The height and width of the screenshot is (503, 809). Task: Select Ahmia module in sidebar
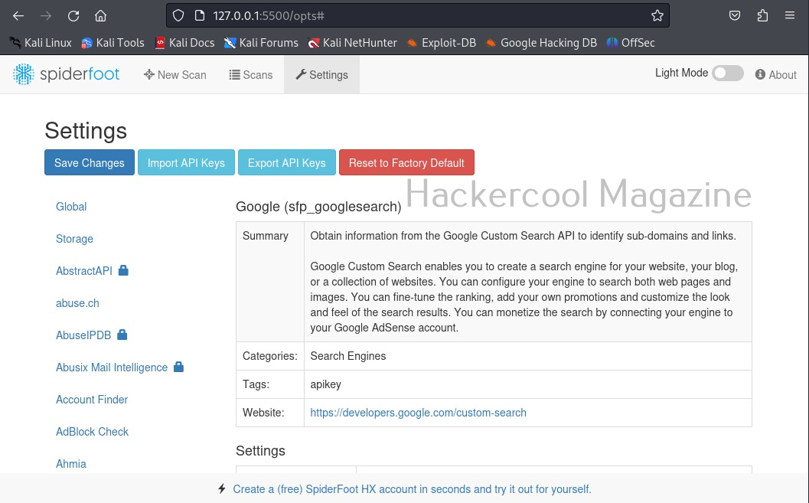70,464
